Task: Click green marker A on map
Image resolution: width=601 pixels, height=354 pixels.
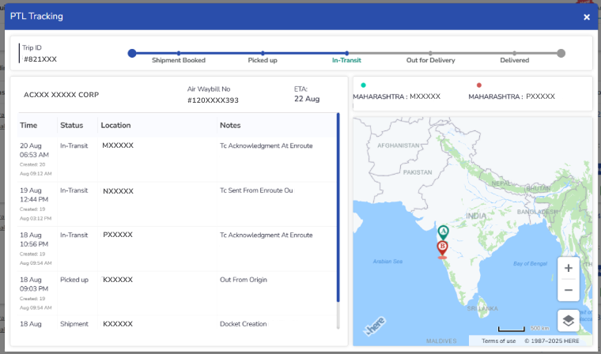Action: coord(444,232)
